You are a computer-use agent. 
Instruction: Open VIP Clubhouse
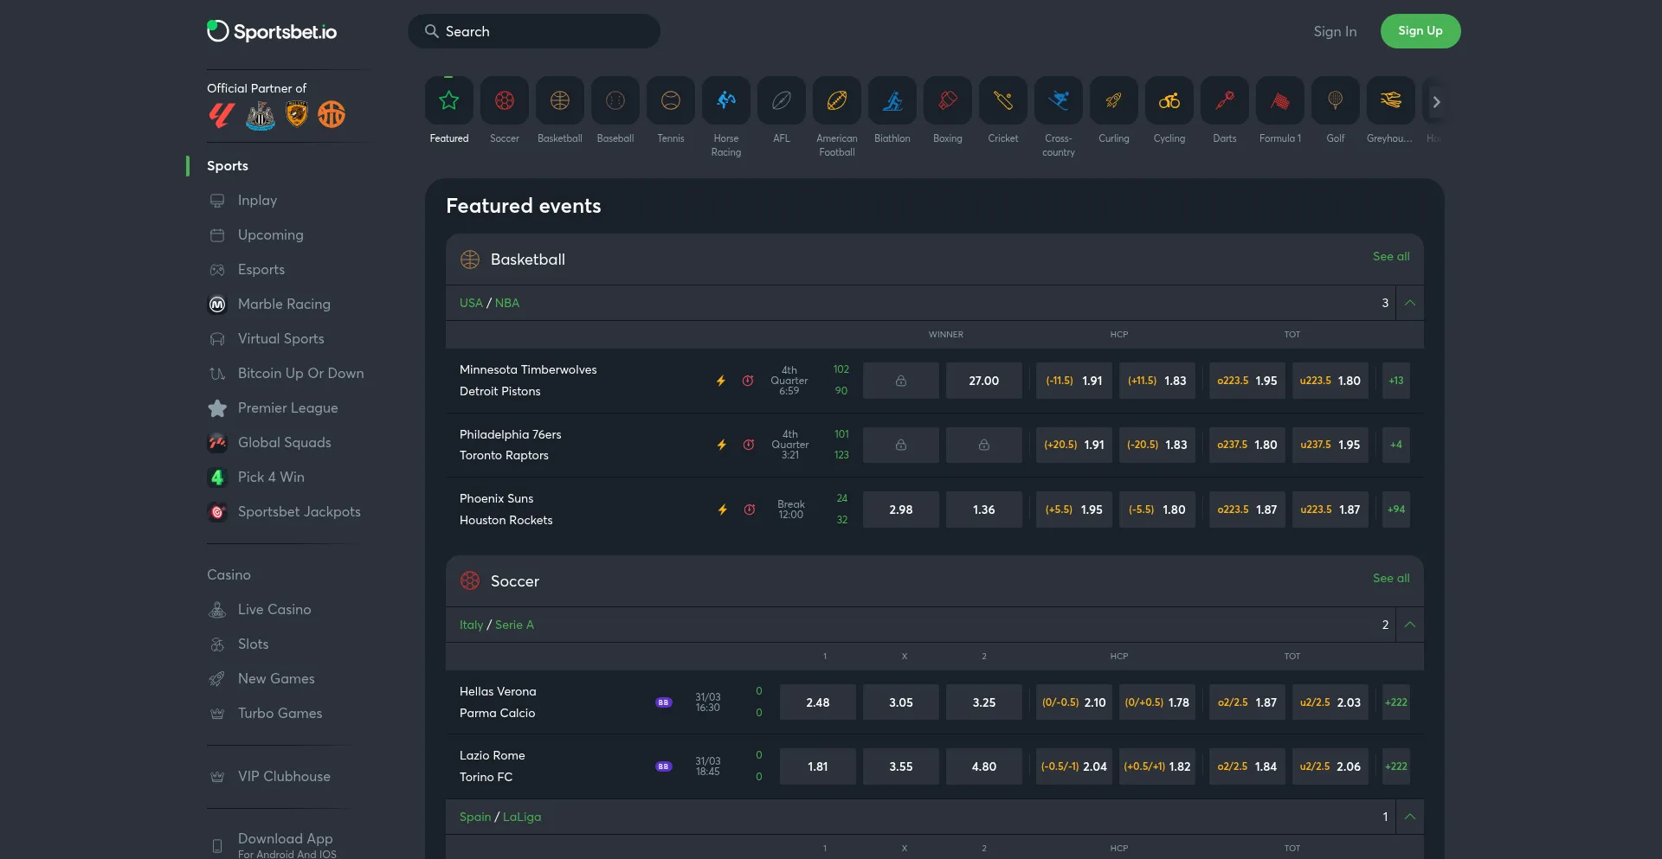click(284, 776)
